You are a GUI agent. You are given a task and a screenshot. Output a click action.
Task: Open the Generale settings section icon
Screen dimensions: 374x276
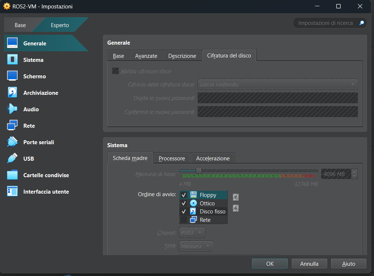pyautogui.click(x=12, y=43)
